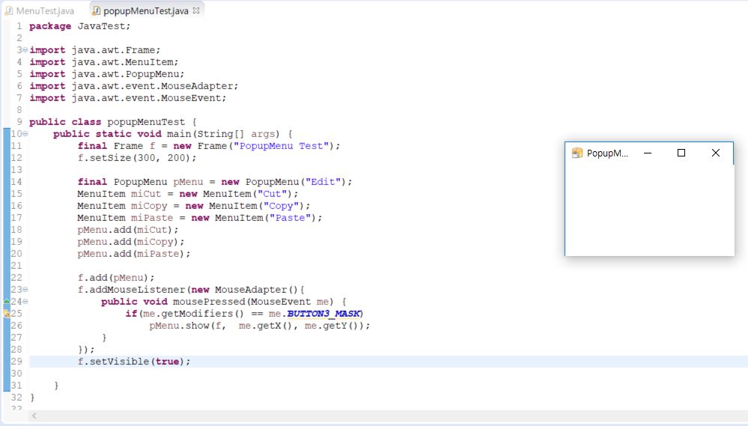
Task: Click pMenu.add(miPaste) on line 20
Action: point(134,254)
